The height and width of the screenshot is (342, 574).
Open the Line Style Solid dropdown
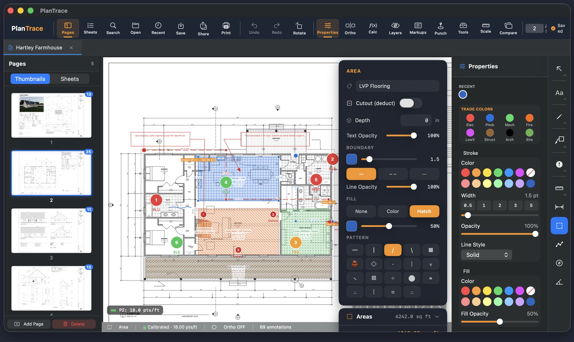(486, 255)
